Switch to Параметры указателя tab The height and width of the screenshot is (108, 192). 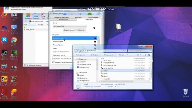coord(61,17)
